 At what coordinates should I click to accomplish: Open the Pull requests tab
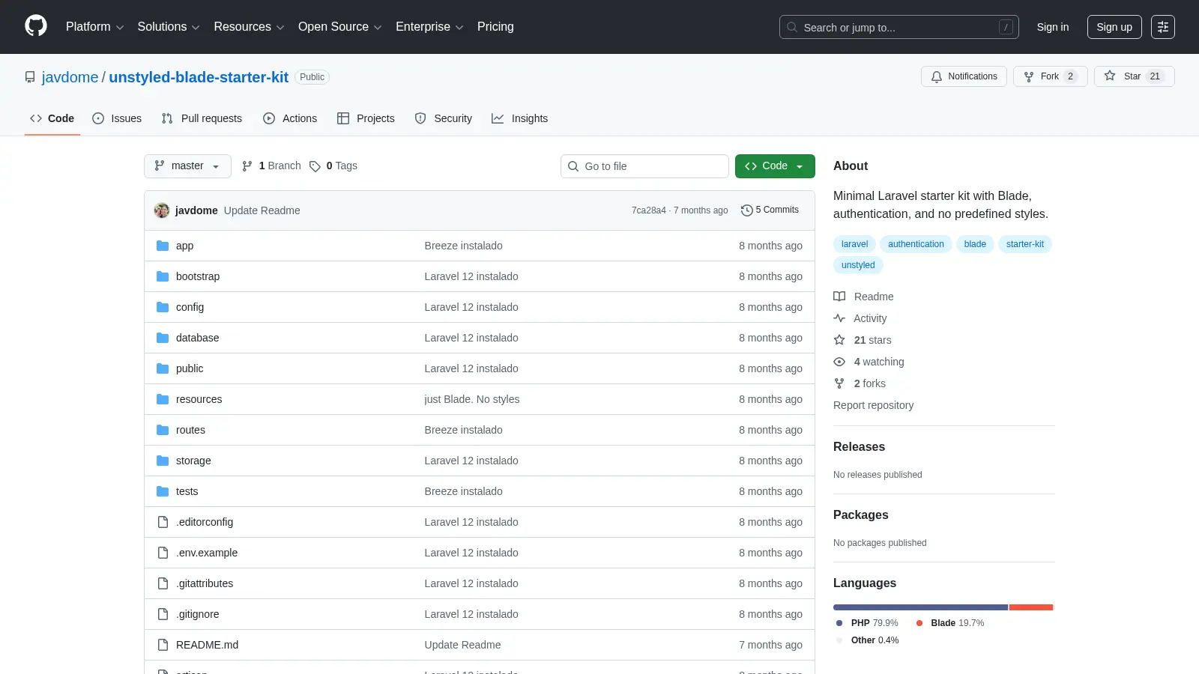pyautogui.click(x=202, y=118)
